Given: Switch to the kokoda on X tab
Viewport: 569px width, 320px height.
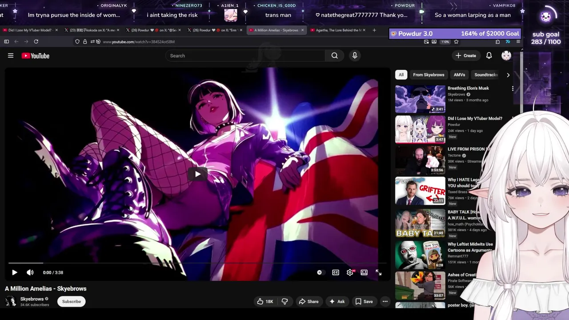Looking at the screenshot, I should click(91, 30).
